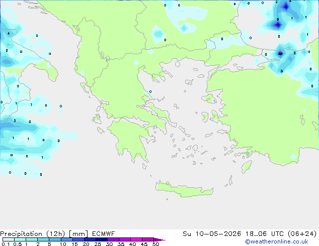Screen dimensions: 319x246
Task: Click the "(12h)" interval label
Action: 55,234
